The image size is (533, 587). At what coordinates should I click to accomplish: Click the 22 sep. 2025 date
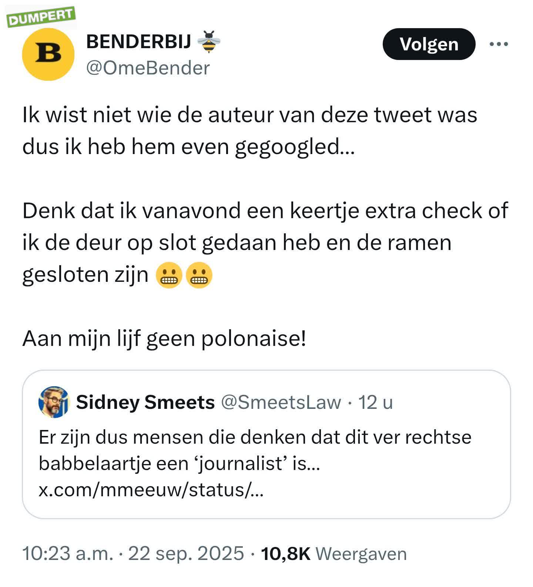pyautogui.click(x=186, y=554)
